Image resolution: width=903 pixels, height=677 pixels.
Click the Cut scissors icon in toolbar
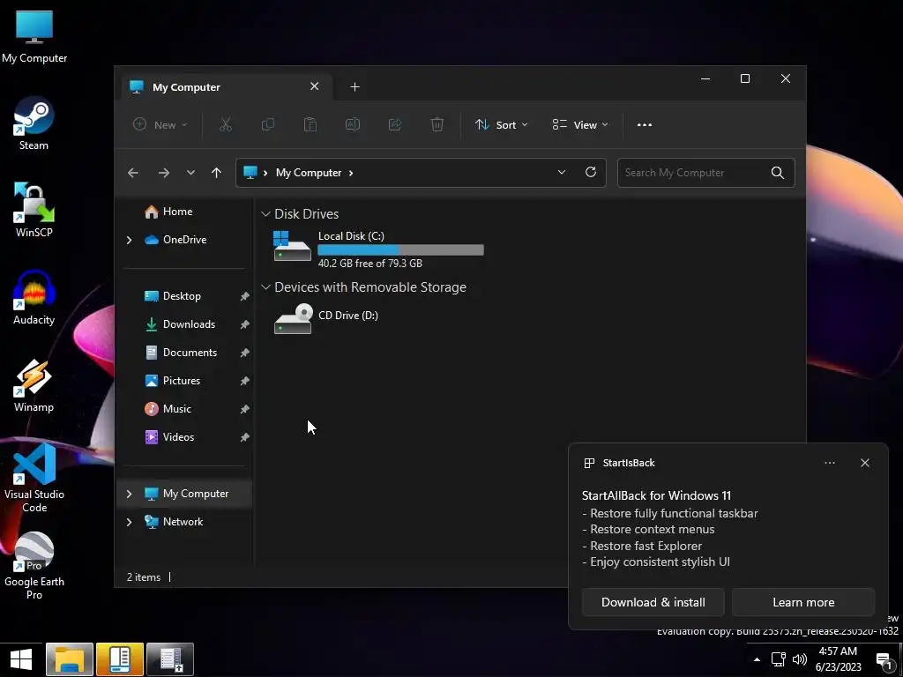point(225,124)
